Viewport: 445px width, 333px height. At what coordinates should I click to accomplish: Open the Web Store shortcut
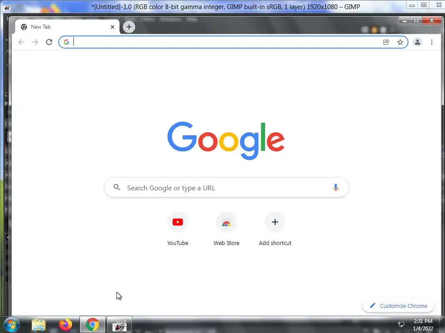click(x=226, y=229)
